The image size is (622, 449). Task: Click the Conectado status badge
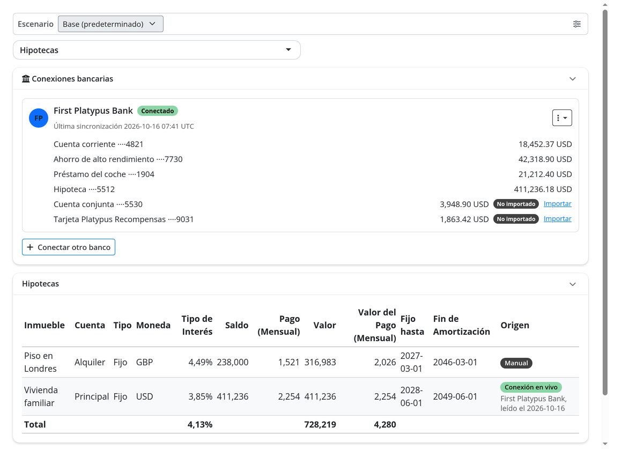[x=158, y=111]
